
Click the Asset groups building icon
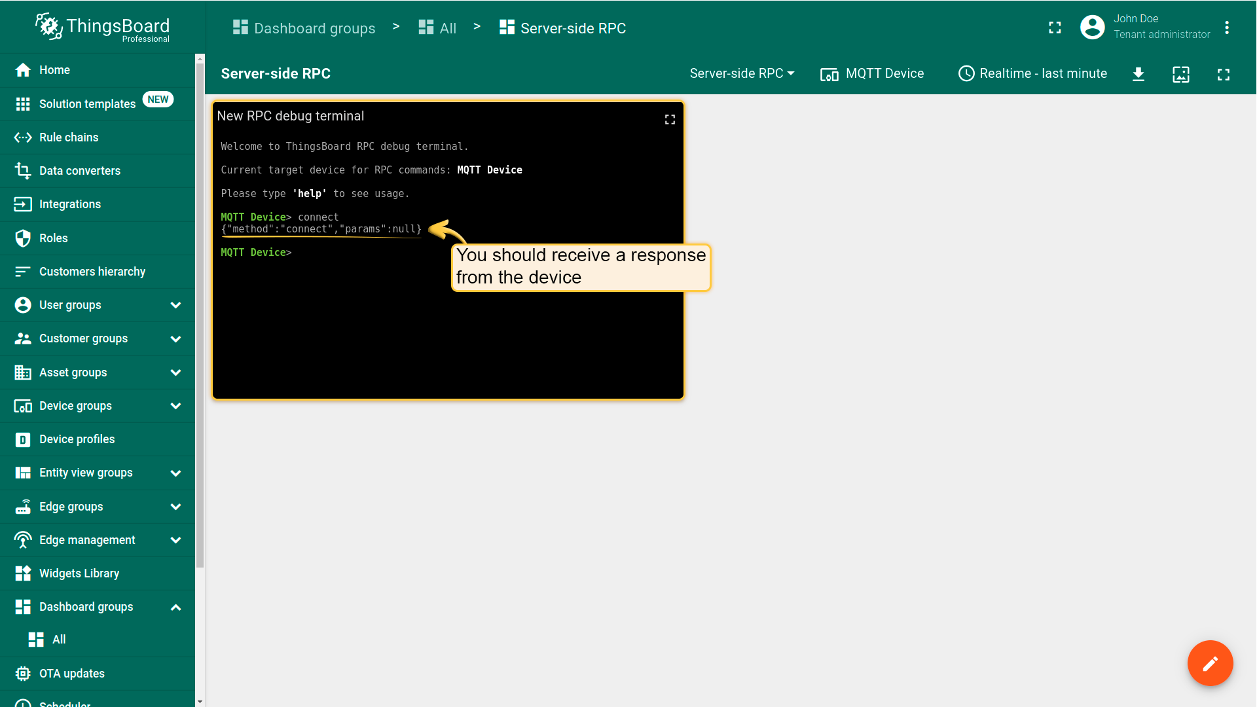point(23,372)
